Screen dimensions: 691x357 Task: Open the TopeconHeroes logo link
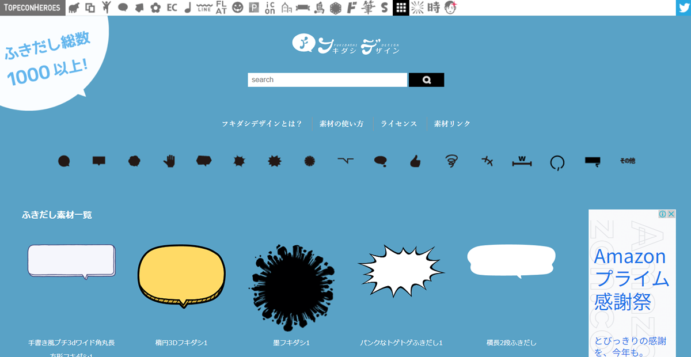click(32, 7)
